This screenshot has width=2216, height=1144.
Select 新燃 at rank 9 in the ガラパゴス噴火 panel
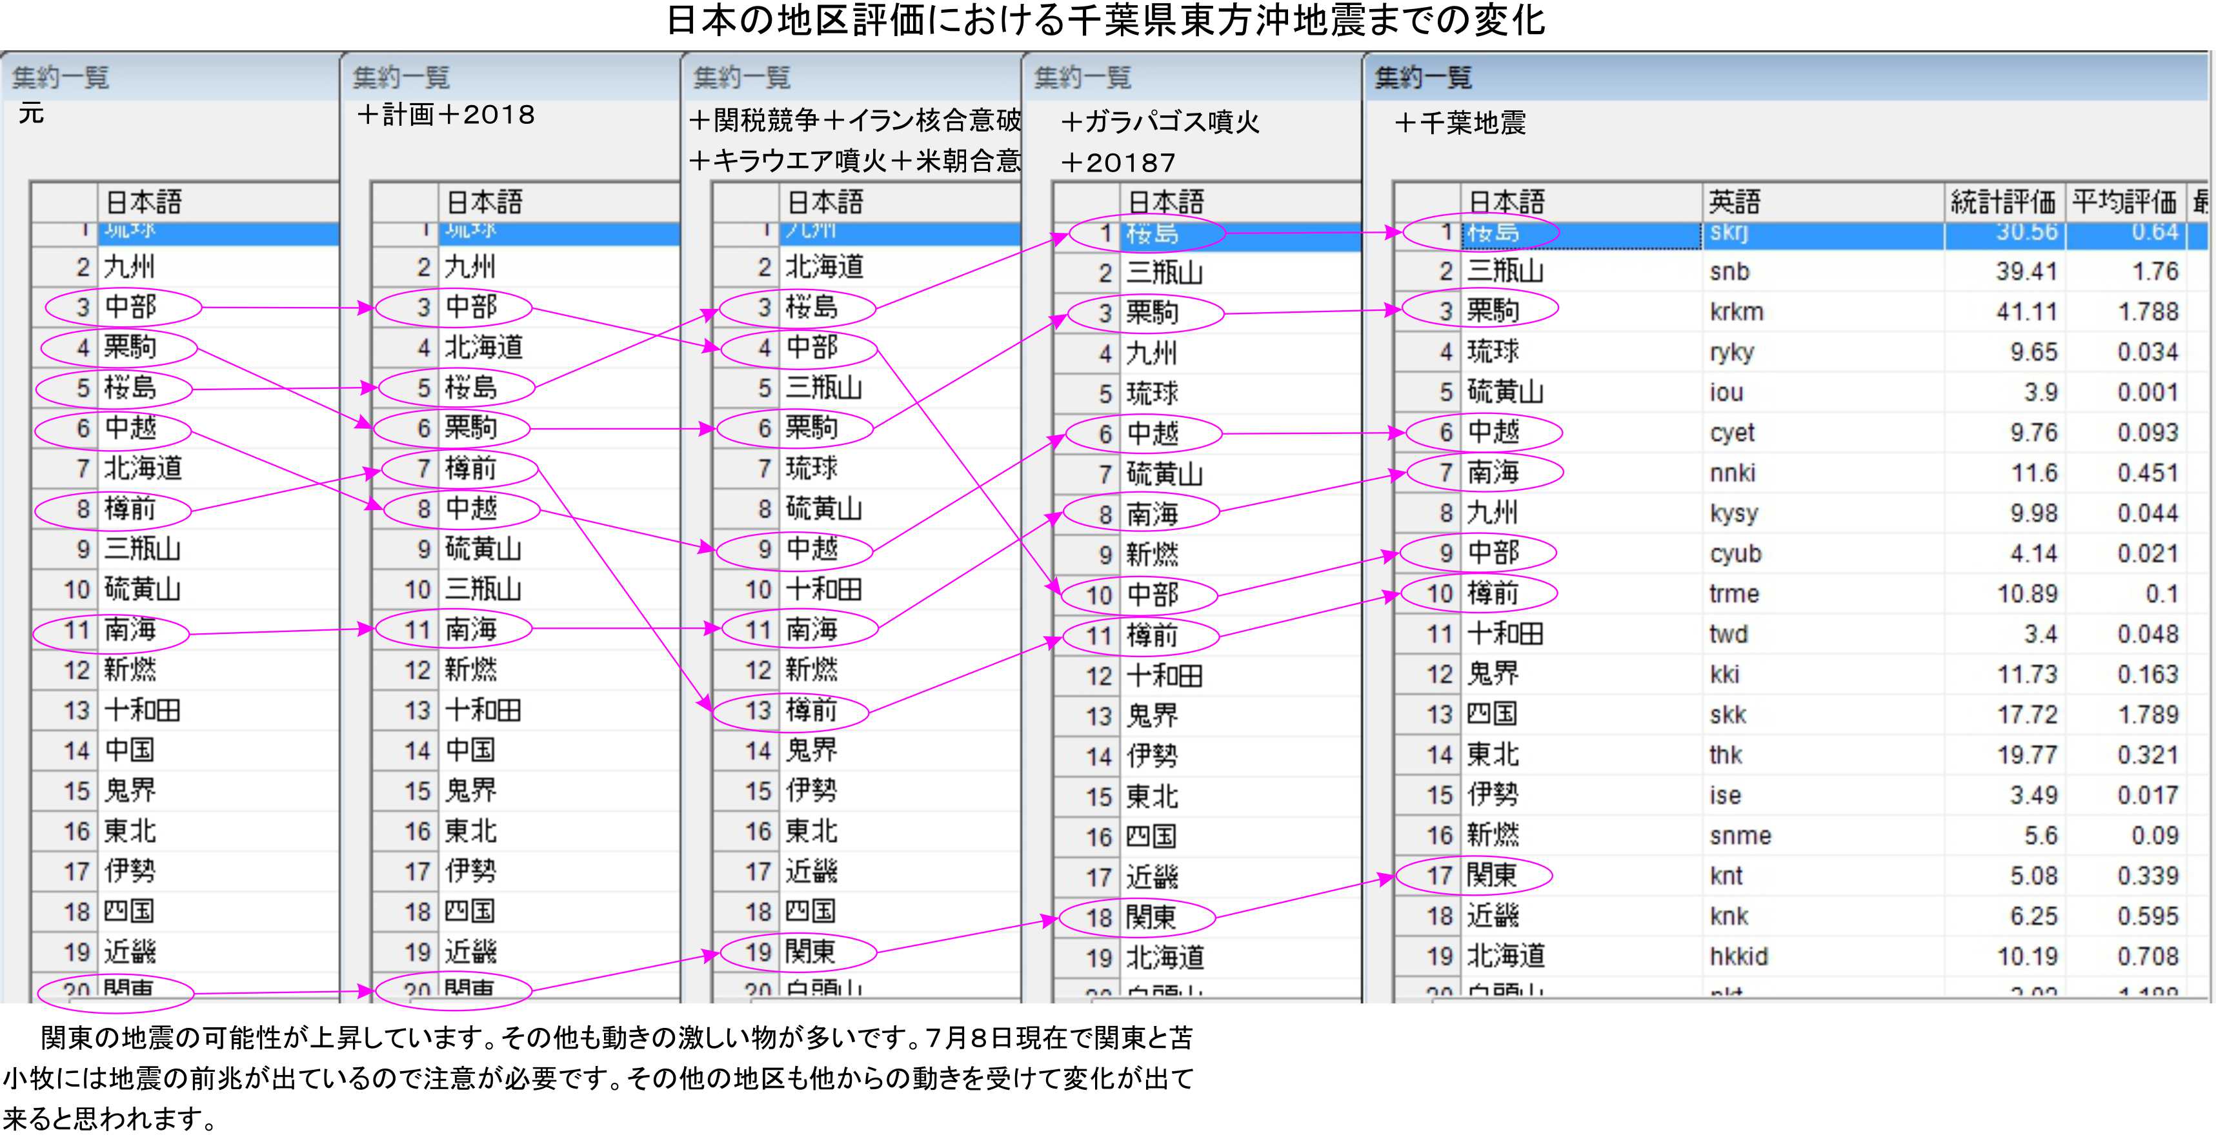pos(1152,555)
